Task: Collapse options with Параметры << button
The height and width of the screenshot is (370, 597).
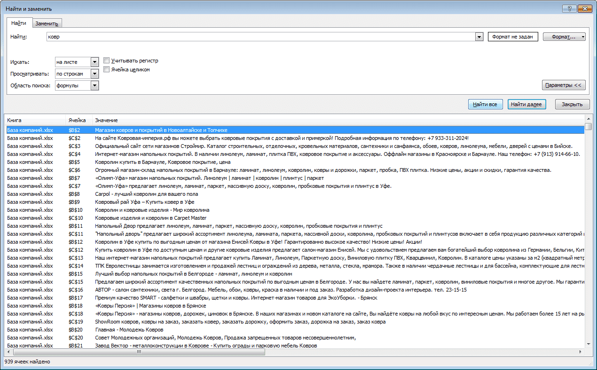Action: [564, 85]
